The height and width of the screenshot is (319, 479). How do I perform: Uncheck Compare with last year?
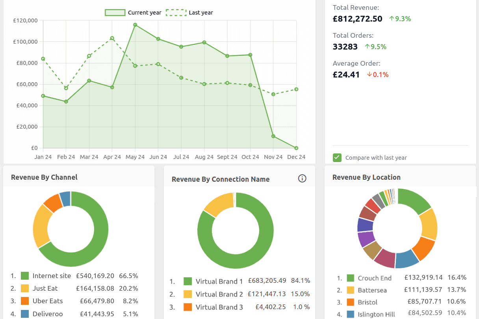click(x=337, y=157)
